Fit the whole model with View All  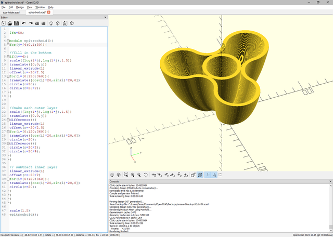click(126, 175)
